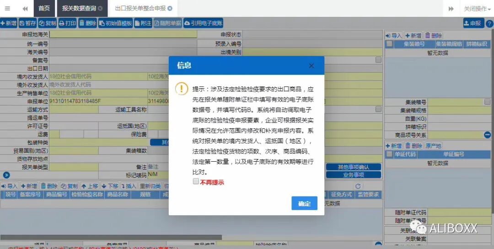Click the 暂存 save draft button
Screen dimensions: 494x249
click(x=28, y=23)
